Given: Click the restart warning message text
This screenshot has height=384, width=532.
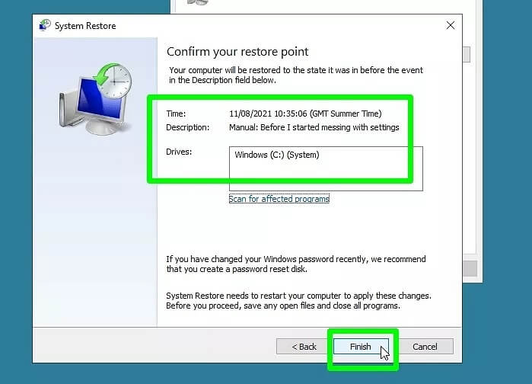Looking at the screenshot, I should coord(298,300).
